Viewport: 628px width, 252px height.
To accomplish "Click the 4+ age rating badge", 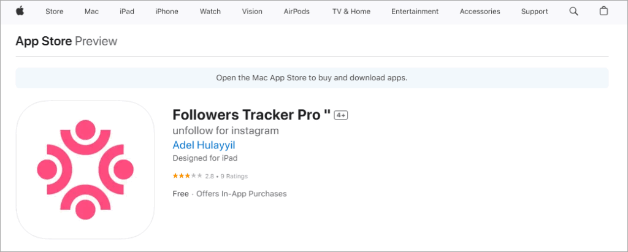I will tap(341, 115).
